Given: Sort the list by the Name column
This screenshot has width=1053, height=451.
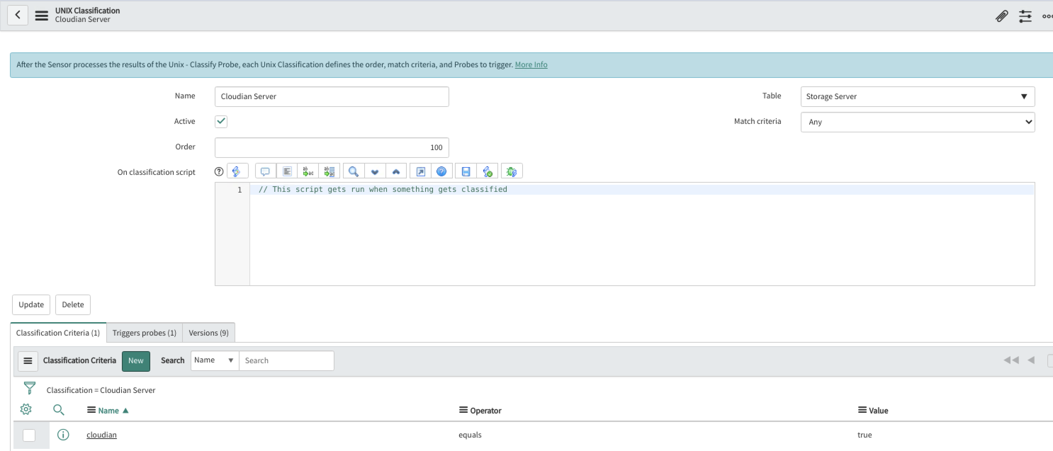Looking at the screenshot, I should coord(108,411).
